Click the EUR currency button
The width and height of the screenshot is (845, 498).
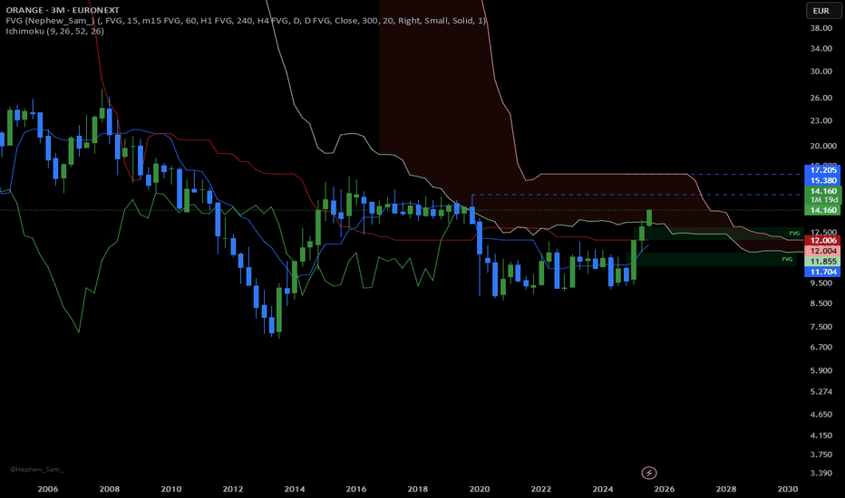click(x=823, y=11)
